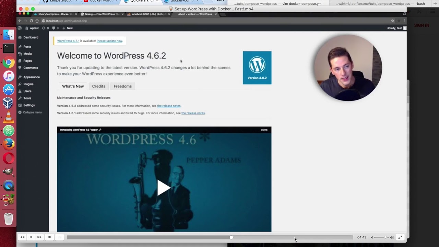Open the WordPress logo menu in admin bar
The height and width of the screenshot is (247, 439).
20,28
